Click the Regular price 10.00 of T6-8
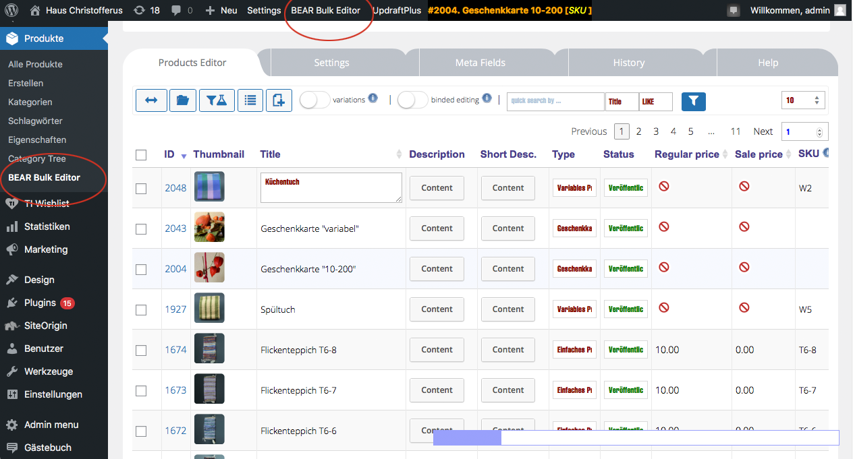The image size is (853, 459). pyautogui.click(x=667, y=350)
